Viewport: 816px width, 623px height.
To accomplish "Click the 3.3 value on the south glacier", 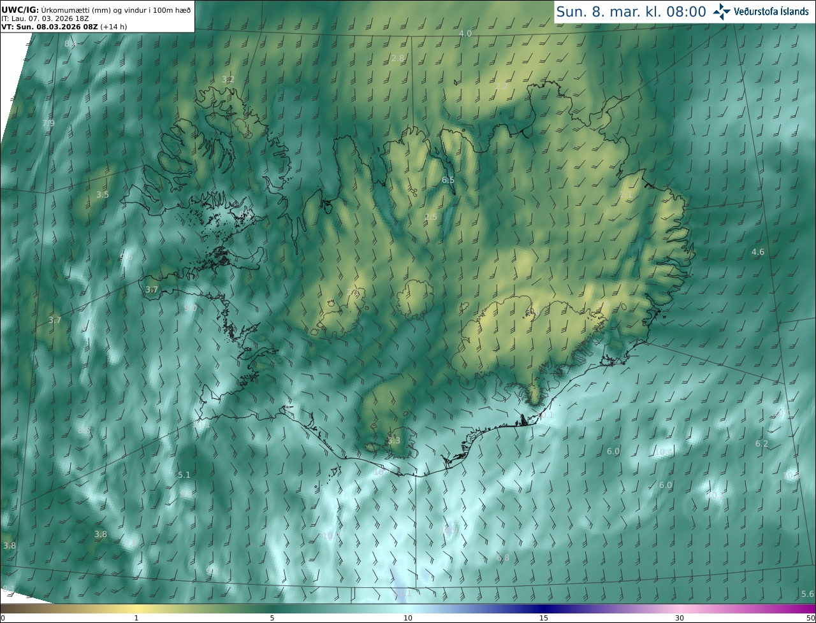I will 394,440.
